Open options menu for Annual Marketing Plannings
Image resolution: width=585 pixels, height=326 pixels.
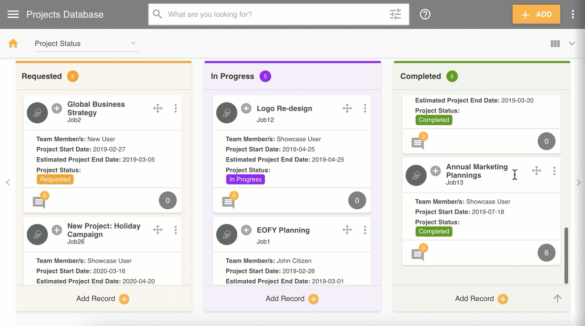[554, 171]
